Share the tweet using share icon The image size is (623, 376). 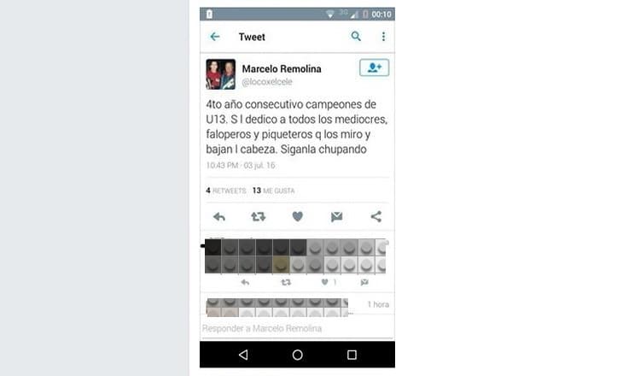point(376,216)
